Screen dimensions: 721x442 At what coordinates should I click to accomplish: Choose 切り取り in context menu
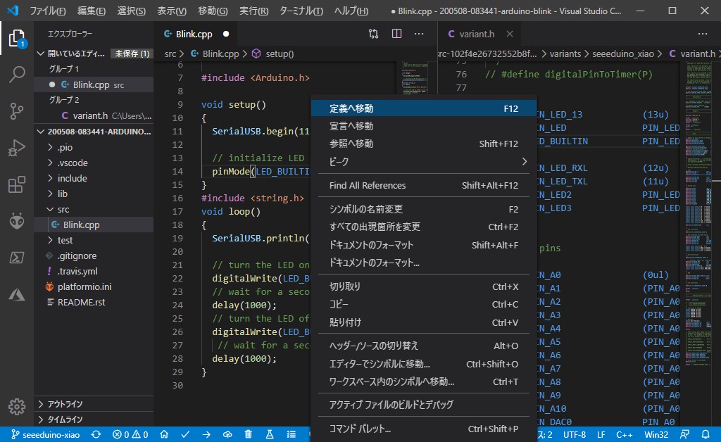[x=423, y=286]
